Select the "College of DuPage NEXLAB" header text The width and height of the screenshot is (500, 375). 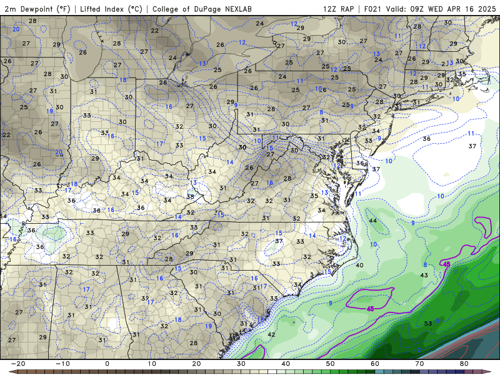pos(202,9)
